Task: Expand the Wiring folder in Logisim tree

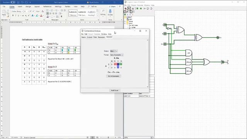Action: click(x=125, y=21)
